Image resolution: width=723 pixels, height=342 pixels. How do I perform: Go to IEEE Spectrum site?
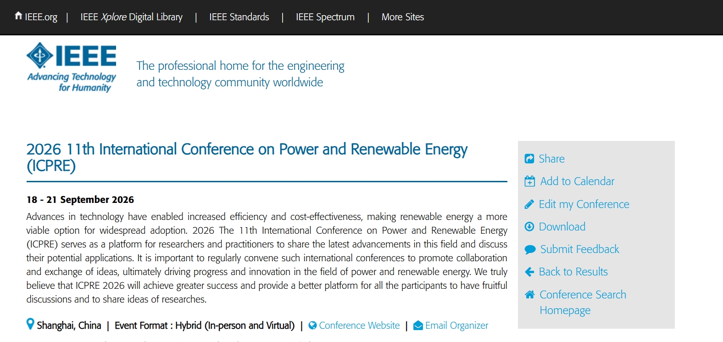tap(325, 17)
